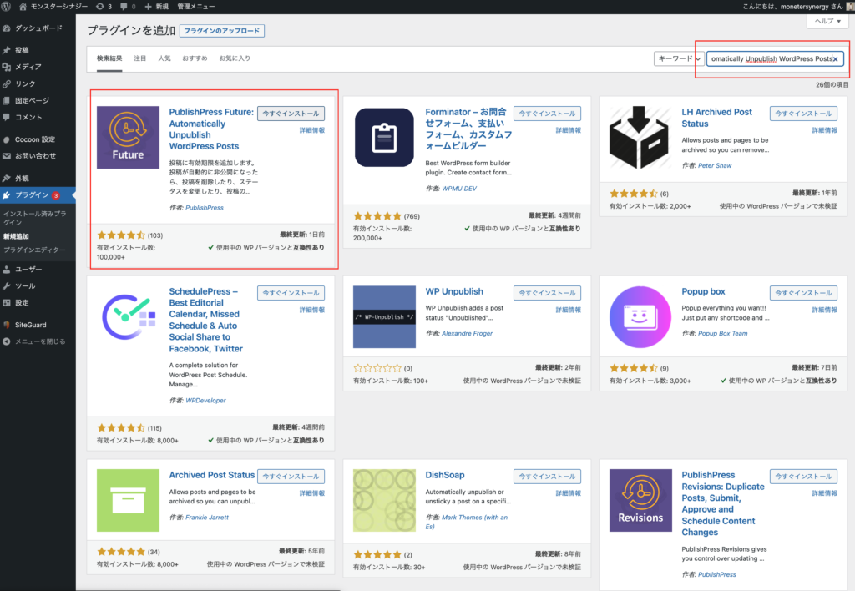The image size is (855, 591).
Task: Click the PublishPress Future plugin icon
Action: click(128, 137)
